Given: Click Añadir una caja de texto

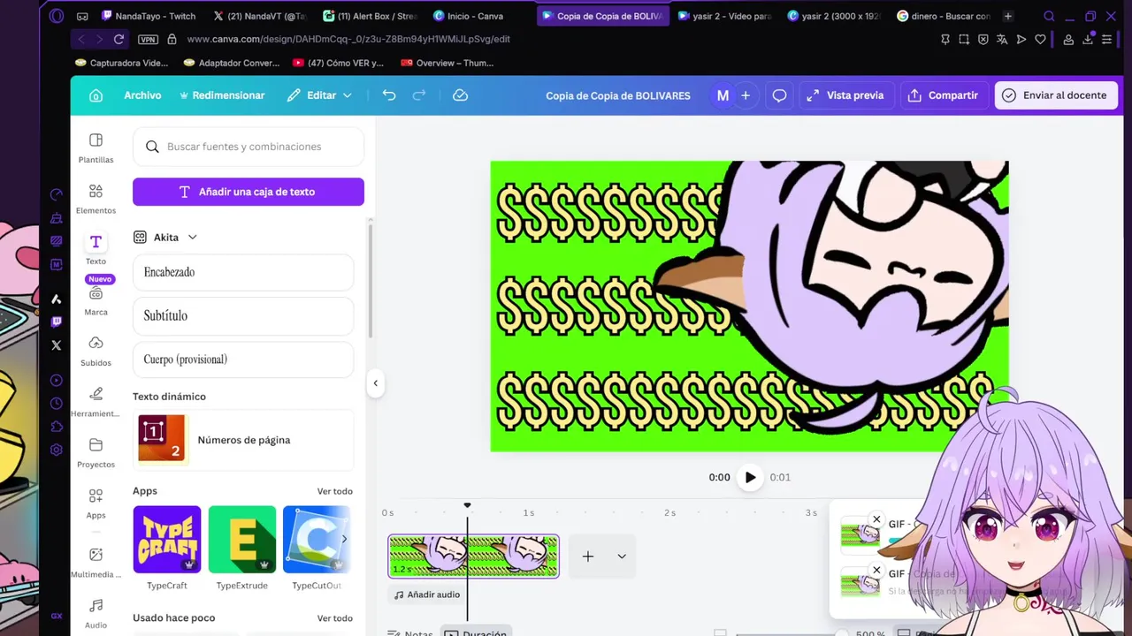Looking at the screenshot, I should [249, 192].
